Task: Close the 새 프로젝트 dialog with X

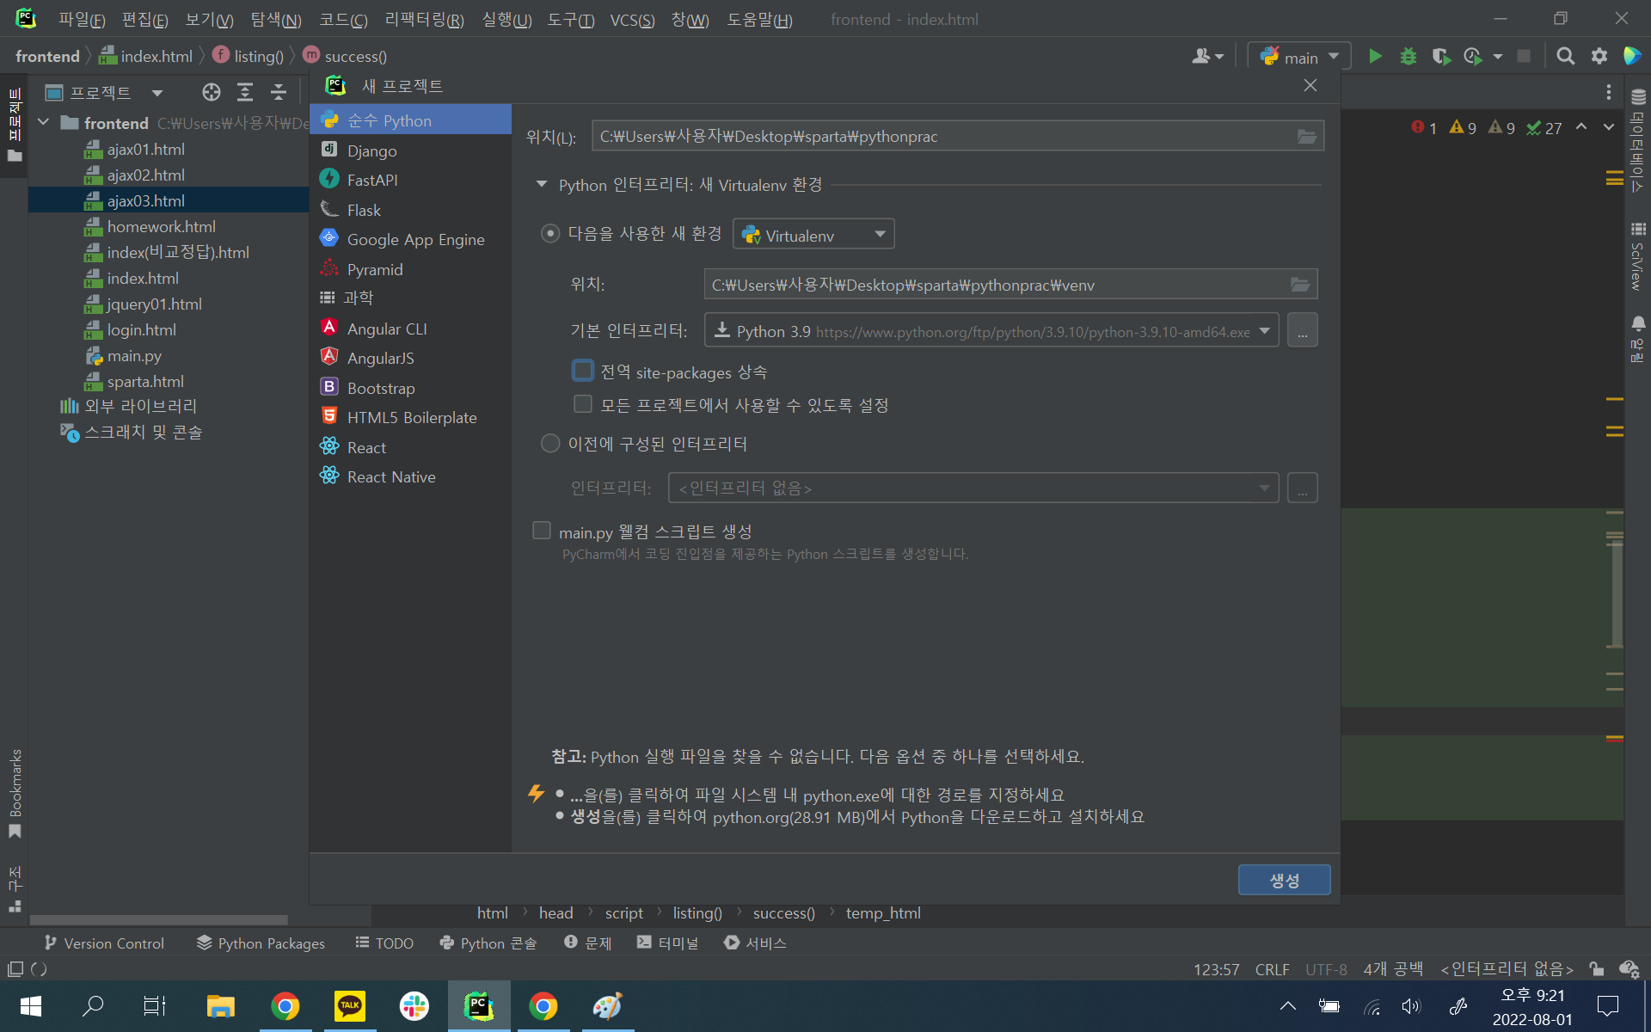Action: click(1310, 85)
